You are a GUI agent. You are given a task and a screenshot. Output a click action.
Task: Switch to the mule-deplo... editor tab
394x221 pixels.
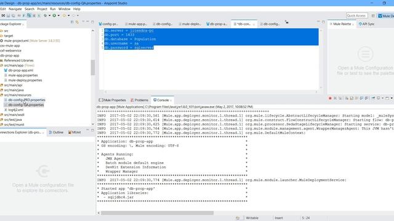click(x=190, y=24)
